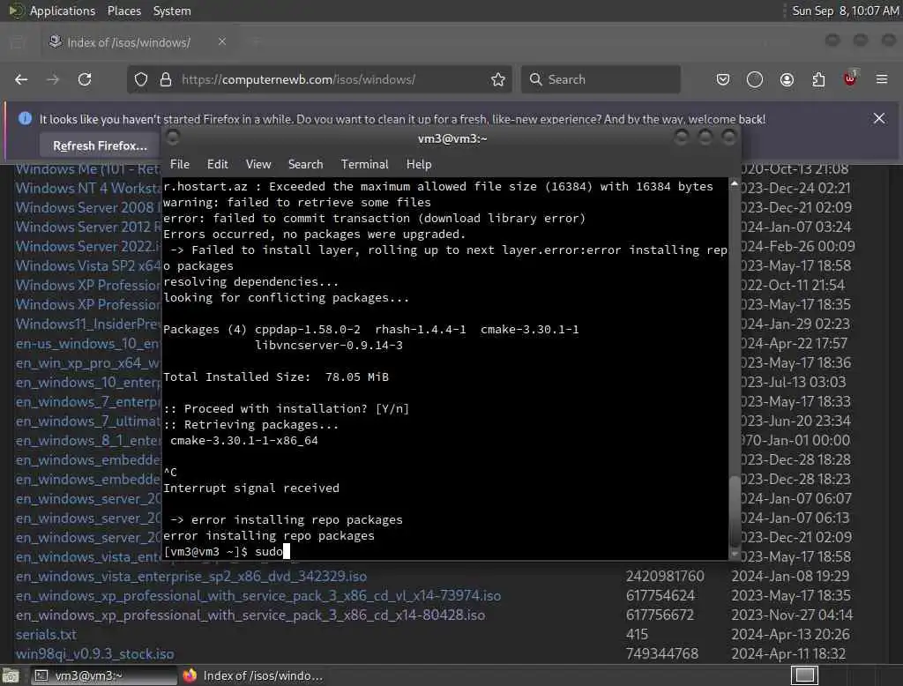Open win98qi_v0.9.3_stock.iso link
Image resolution: width=903 pixels, height=686 pixels.
pyautogui.click(x=94, y=653)
